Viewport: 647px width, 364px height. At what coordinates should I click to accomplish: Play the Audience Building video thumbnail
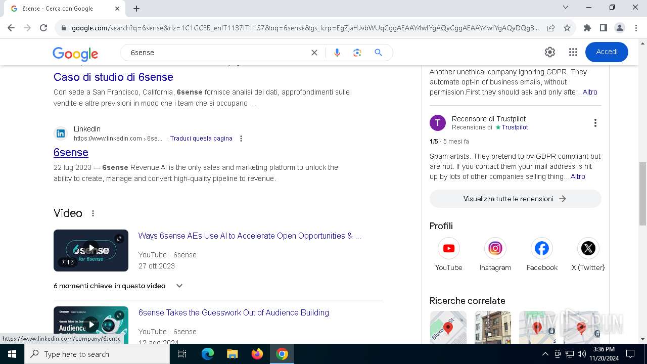[91, 324]
